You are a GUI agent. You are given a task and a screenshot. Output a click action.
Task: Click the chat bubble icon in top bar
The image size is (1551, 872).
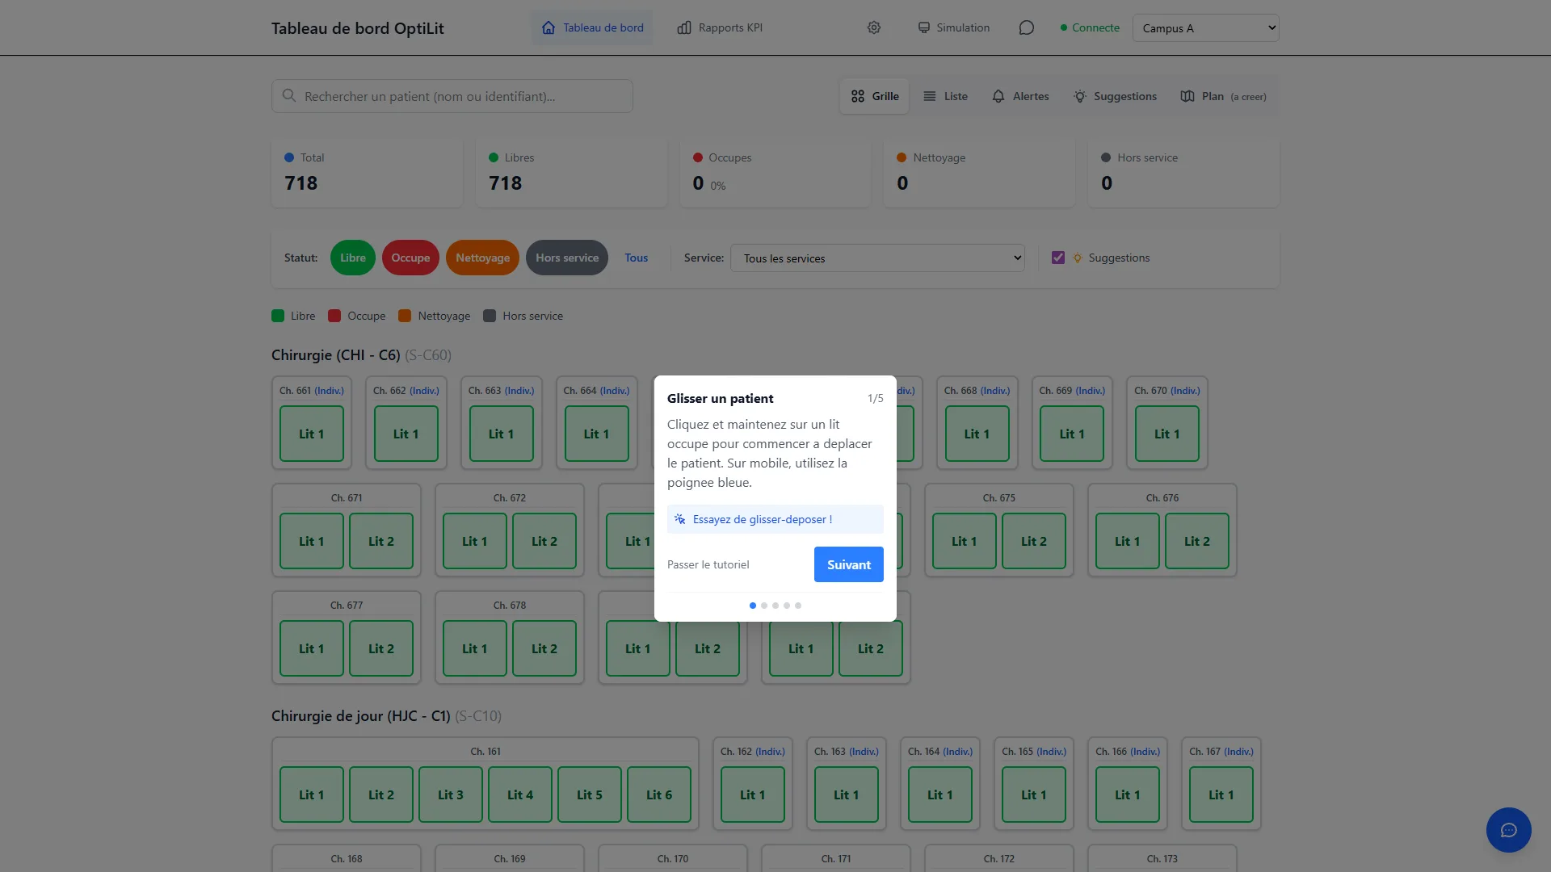pyautogui.click(x=1027, y=27)
